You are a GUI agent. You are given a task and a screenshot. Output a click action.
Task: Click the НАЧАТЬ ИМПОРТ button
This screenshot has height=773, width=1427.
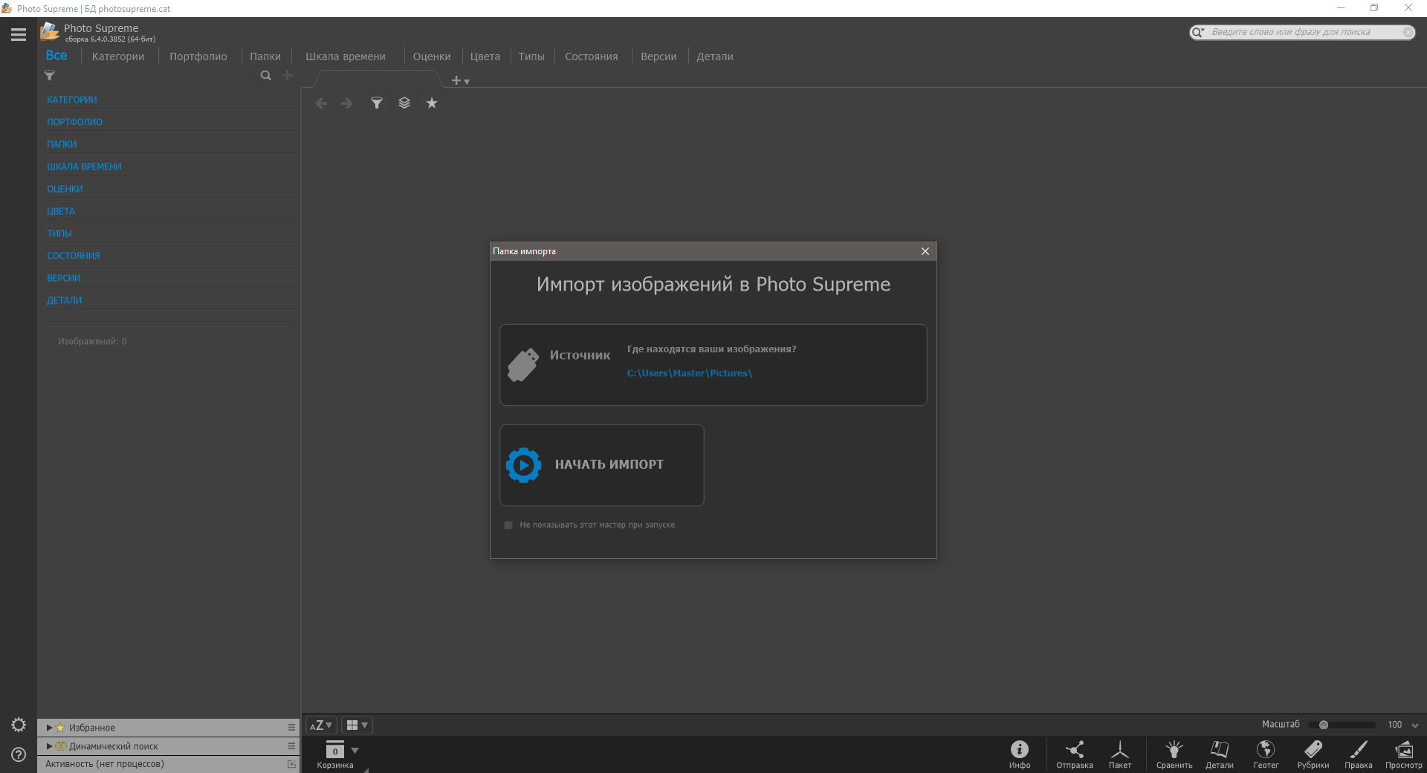(x=602, y=465)
